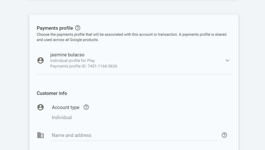Click the blank space between profile selector and Customer info
Screen dimensions: 265x150
click(x=134, y=83)
